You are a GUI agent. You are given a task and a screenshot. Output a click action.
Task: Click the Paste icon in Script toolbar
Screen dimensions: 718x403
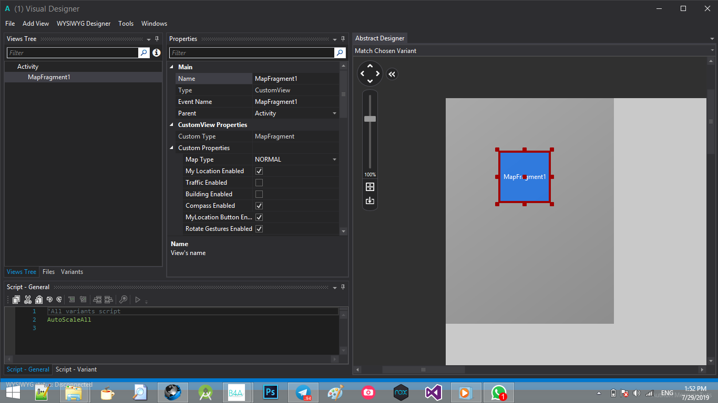[x=39, y=300]
